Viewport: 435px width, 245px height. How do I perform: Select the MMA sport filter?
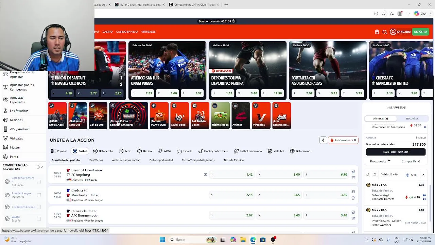click(x=164, y=151)
